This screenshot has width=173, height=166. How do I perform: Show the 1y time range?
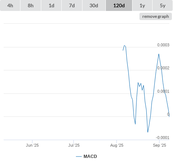tap(142, 5)
